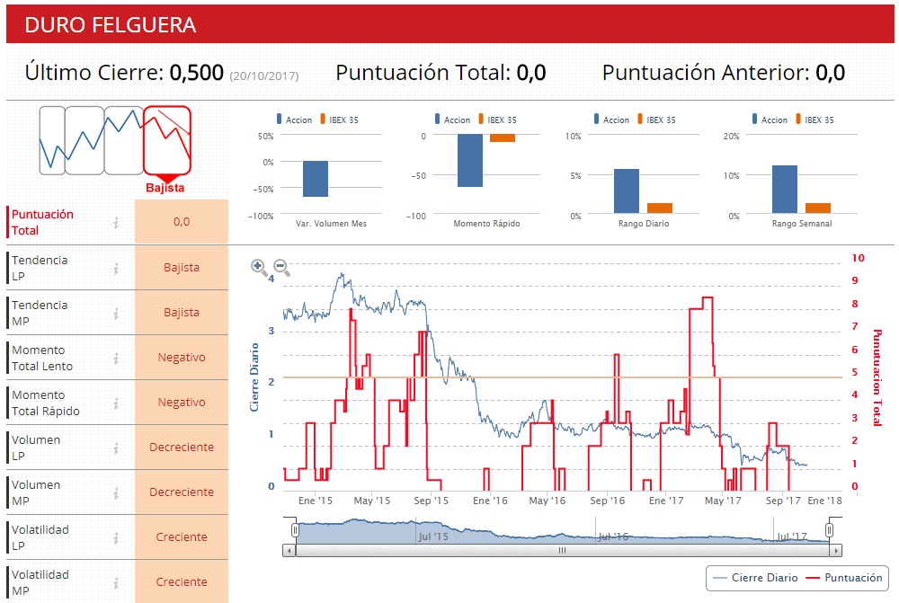The image size is (899, 603).
Task: Click Decreciente value of Volumen MP
Action: [182, 492]
